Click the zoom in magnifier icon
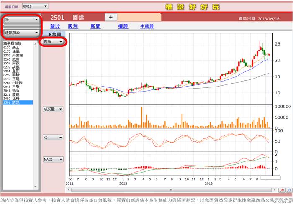The width and height of the screenshot is (293, 204). (282, 190)
